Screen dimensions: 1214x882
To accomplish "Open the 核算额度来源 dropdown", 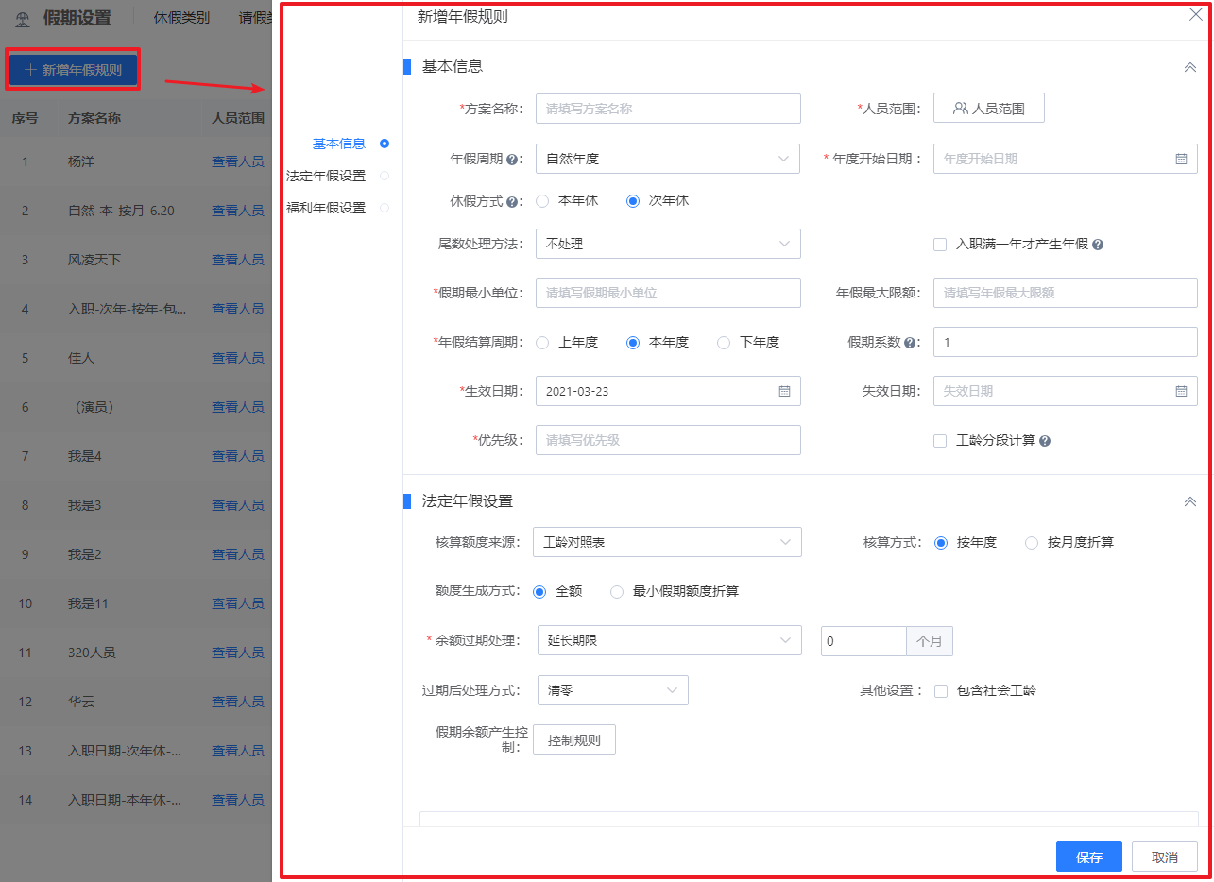I will coord(668,542).
